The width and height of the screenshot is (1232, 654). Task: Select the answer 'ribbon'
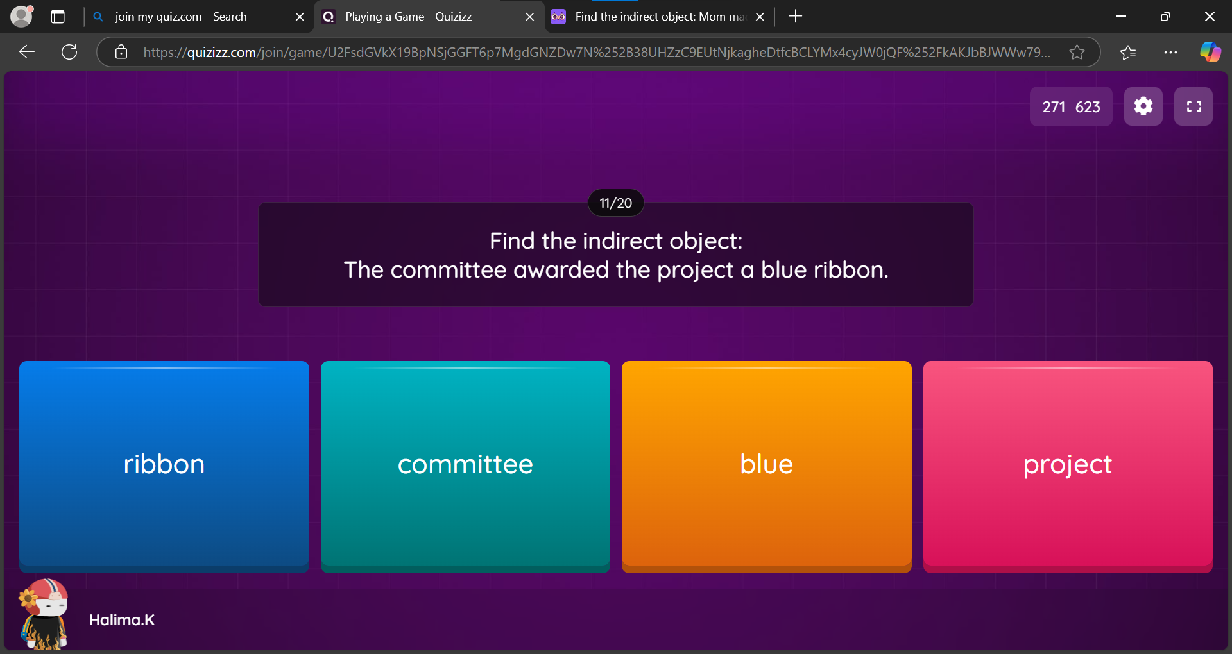pyautogui.click(x=164, y=465)
